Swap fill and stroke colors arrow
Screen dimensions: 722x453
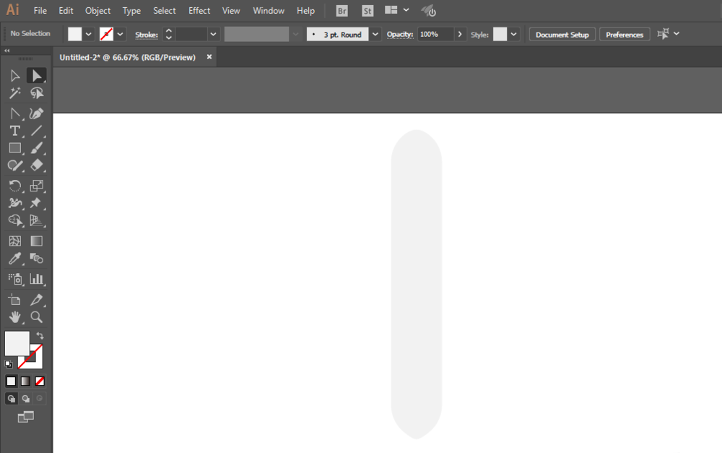click(40, 336)
